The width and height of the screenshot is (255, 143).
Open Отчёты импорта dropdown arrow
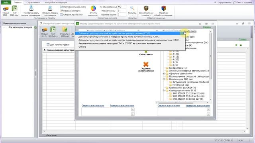click(x=98, y=15)
